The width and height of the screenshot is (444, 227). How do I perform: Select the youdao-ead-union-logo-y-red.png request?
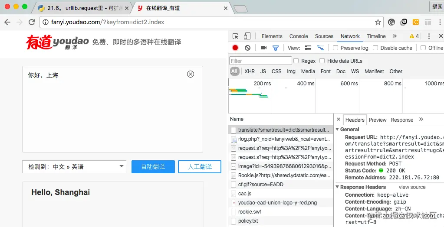tap(281, 202)
